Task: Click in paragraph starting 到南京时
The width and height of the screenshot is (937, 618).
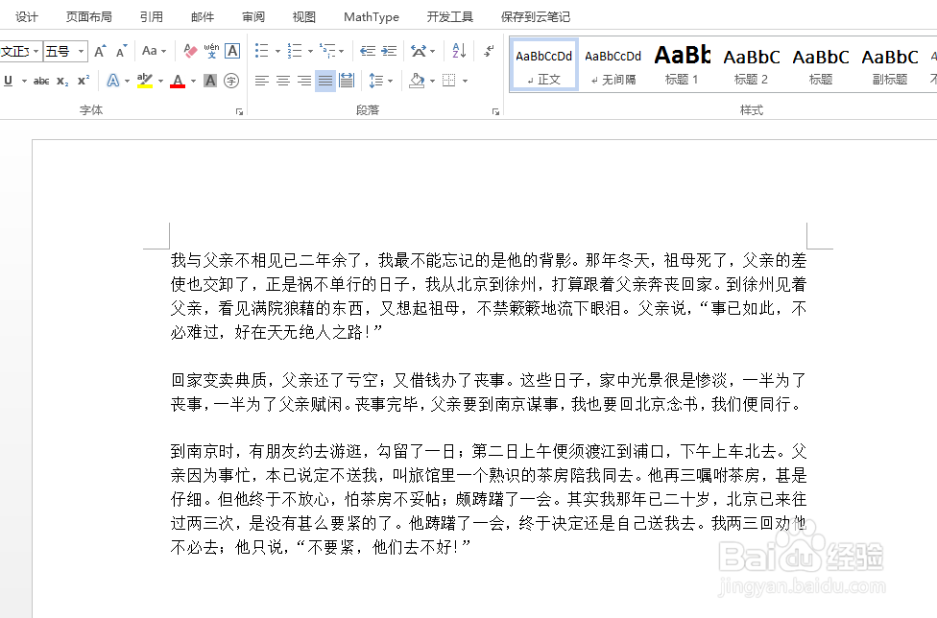Action: 489,499
